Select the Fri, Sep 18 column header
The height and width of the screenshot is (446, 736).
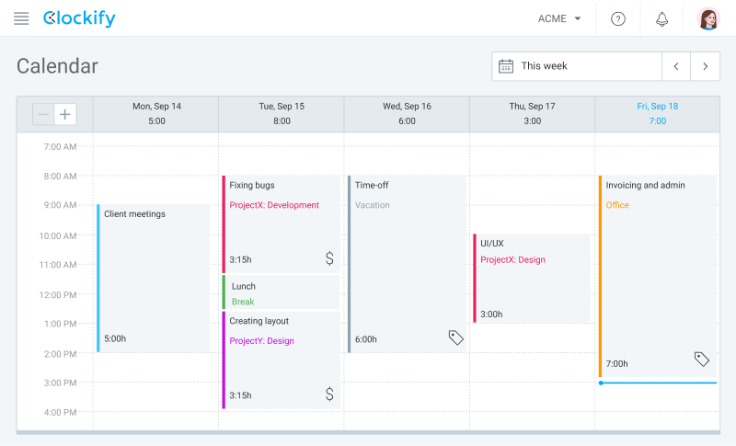pyautogui.click(x=657, y=113)
